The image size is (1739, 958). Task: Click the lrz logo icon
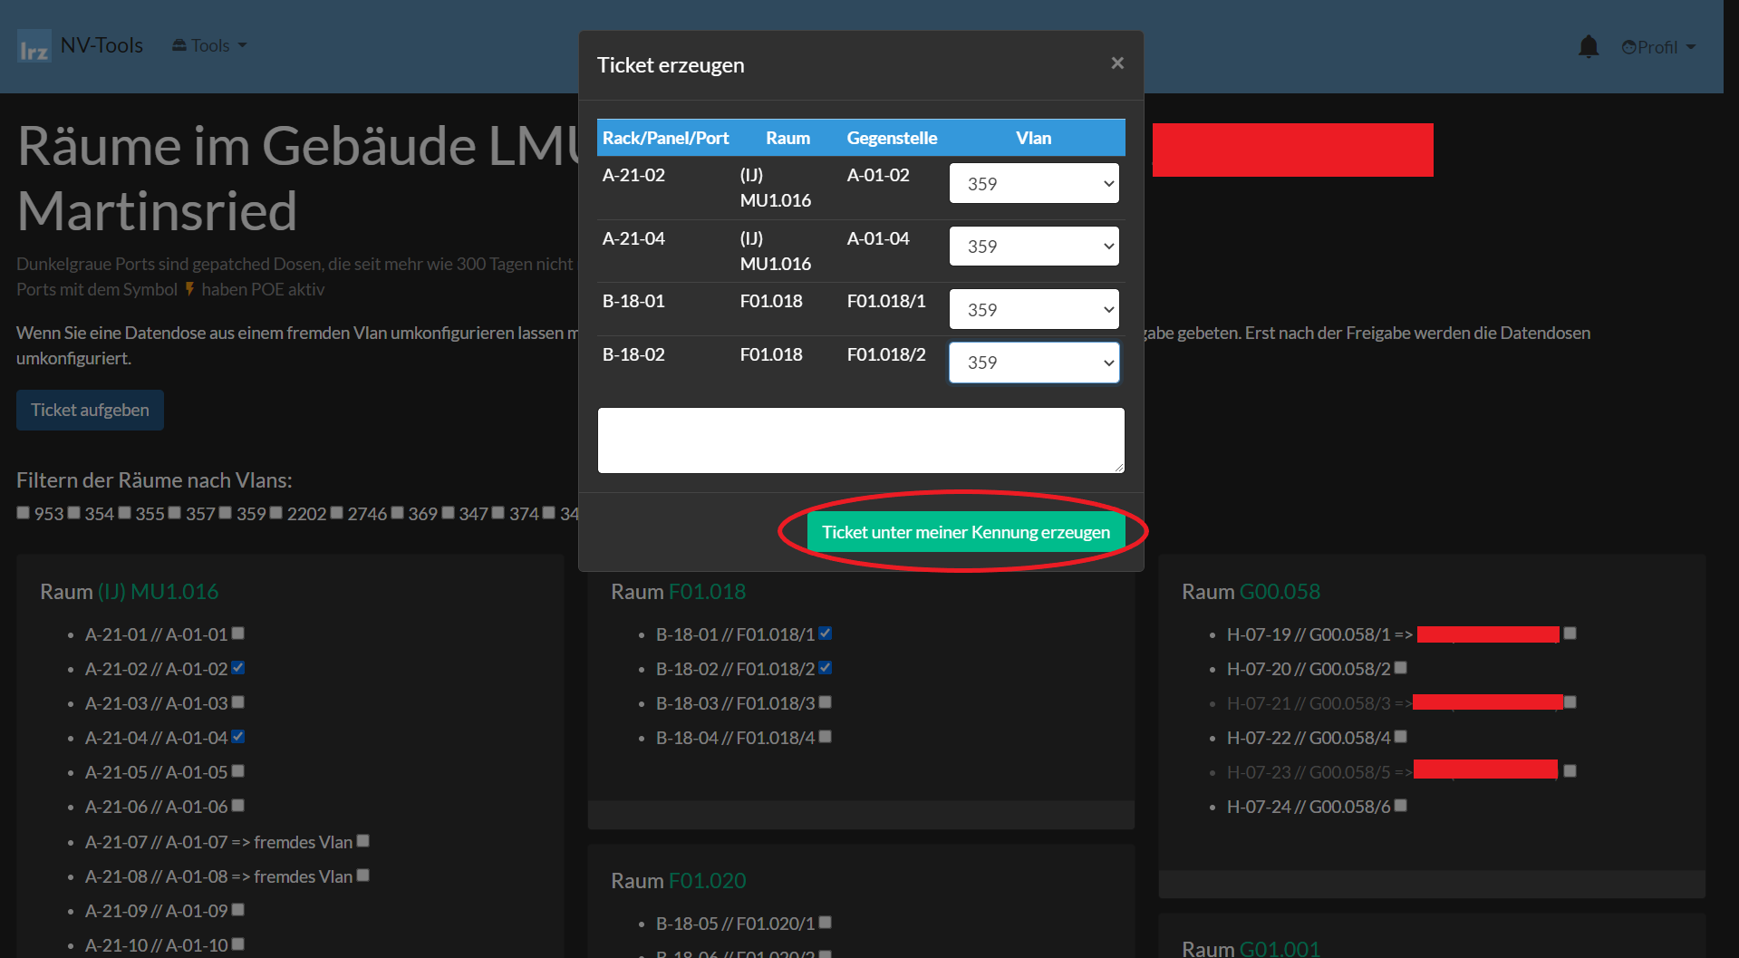[x=34, y=47]
